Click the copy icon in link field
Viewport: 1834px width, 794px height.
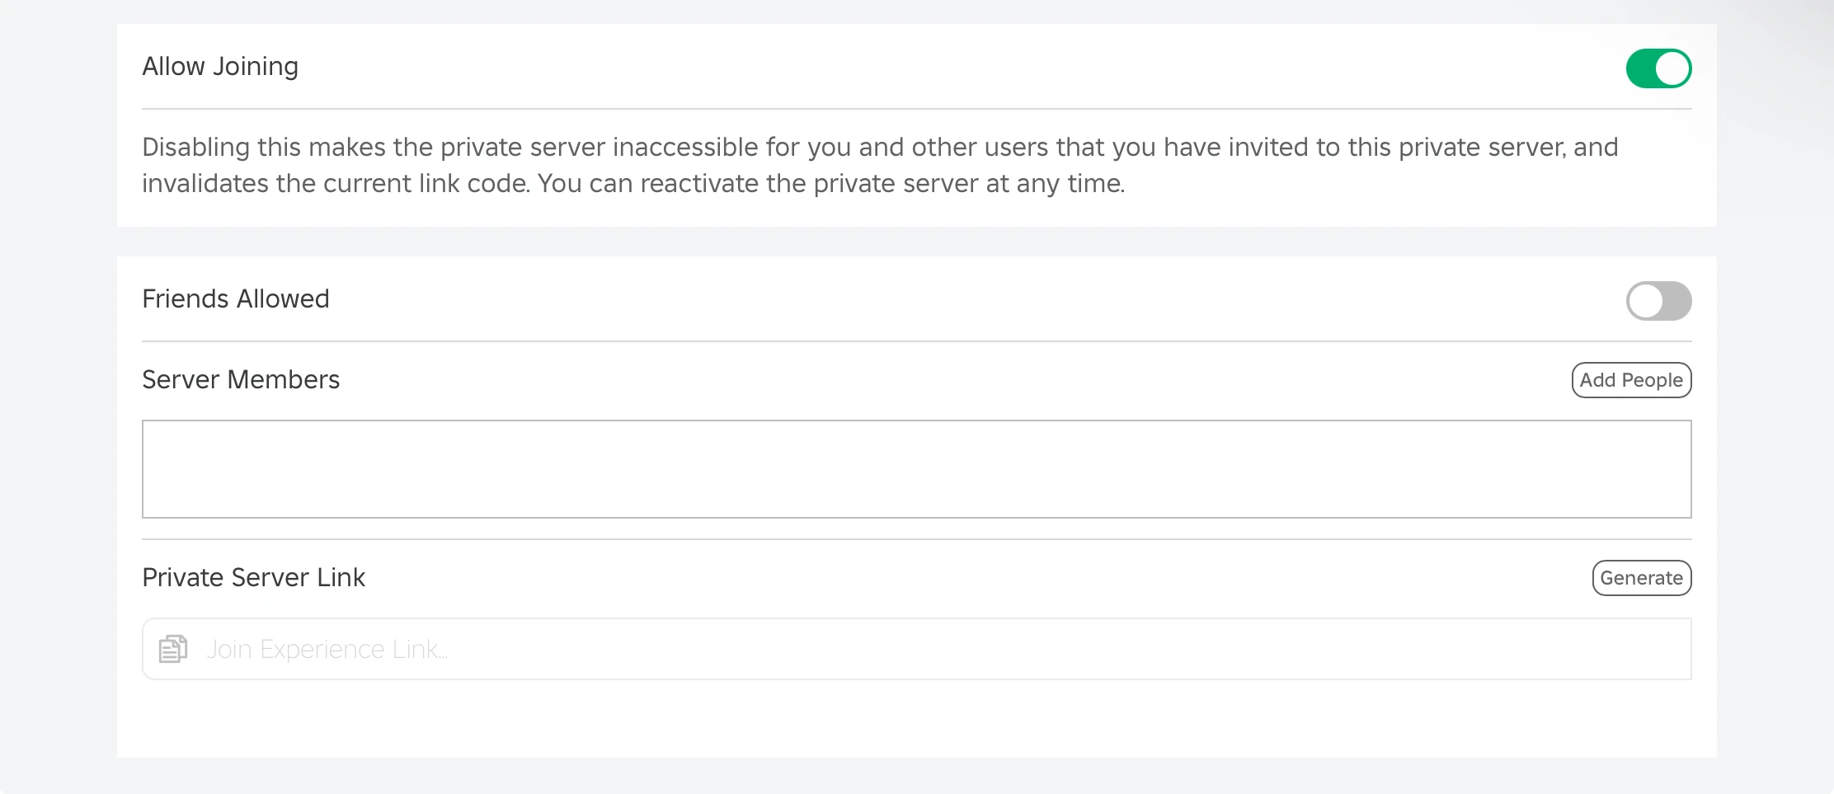pos(173,649)
